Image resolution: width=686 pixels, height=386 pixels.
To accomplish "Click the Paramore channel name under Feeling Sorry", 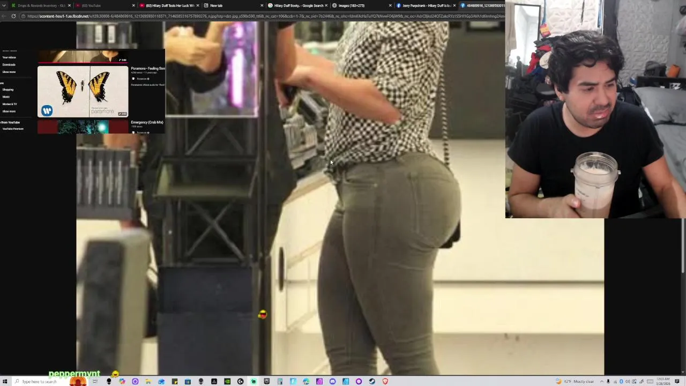I will coord(141,79).
